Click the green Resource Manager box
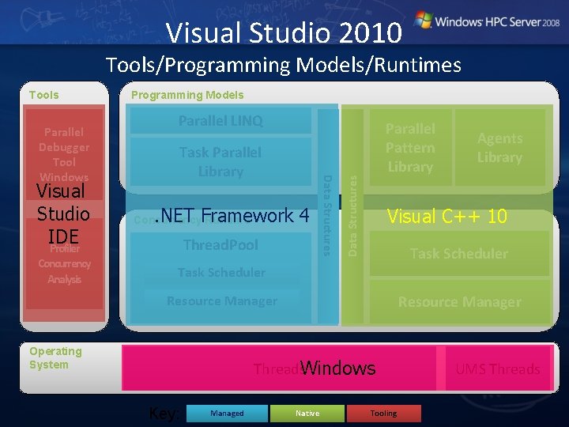The image size is (569, 427). 459,301
